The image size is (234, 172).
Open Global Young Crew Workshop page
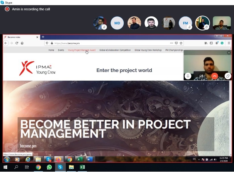(148, 50)
